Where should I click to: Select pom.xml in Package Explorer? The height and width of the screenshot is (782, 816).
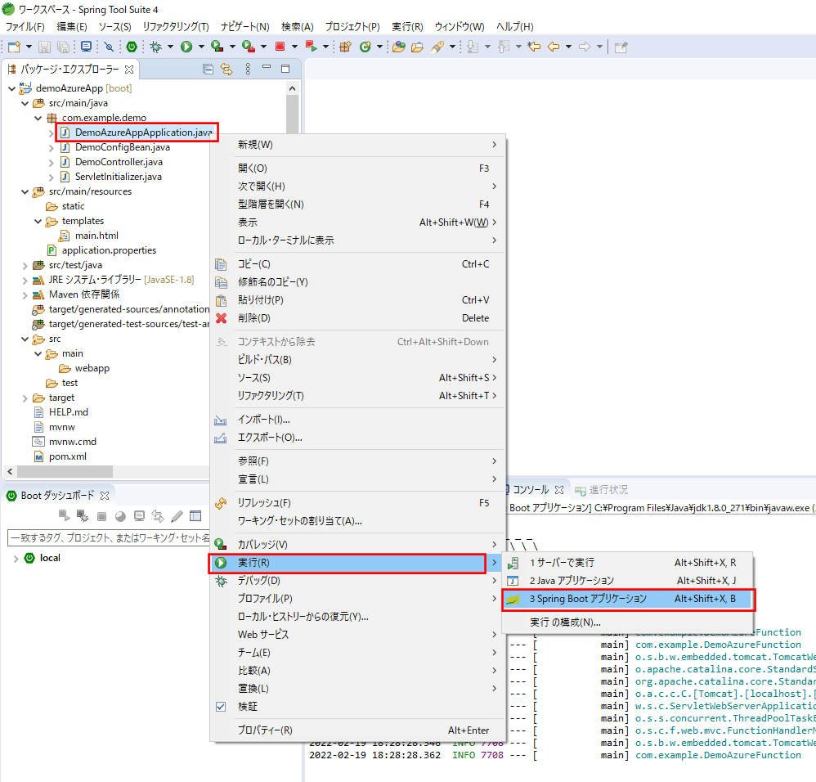[x=68, y=456]
